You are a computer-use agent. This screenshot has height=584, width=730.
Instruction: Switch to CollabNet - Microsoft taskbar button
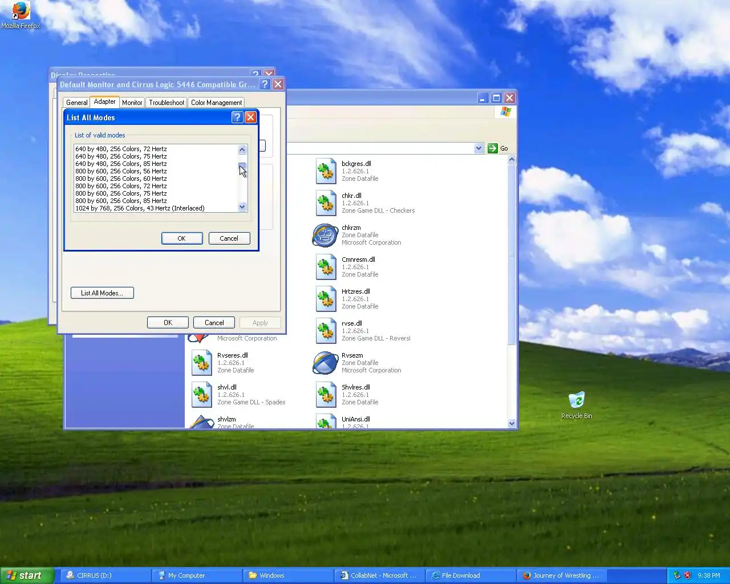click(x=379, y=575)
